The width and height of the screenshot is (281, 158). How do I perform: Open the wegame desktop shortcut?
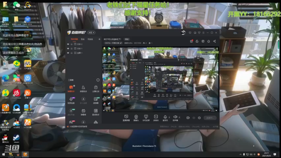pos(27,6)
